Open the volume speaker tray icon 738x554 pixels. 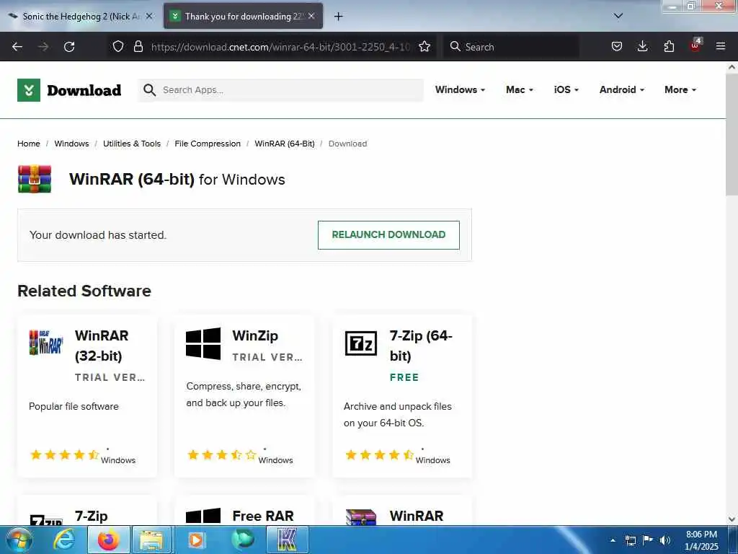pyautogui.click(x=664, y=540)
